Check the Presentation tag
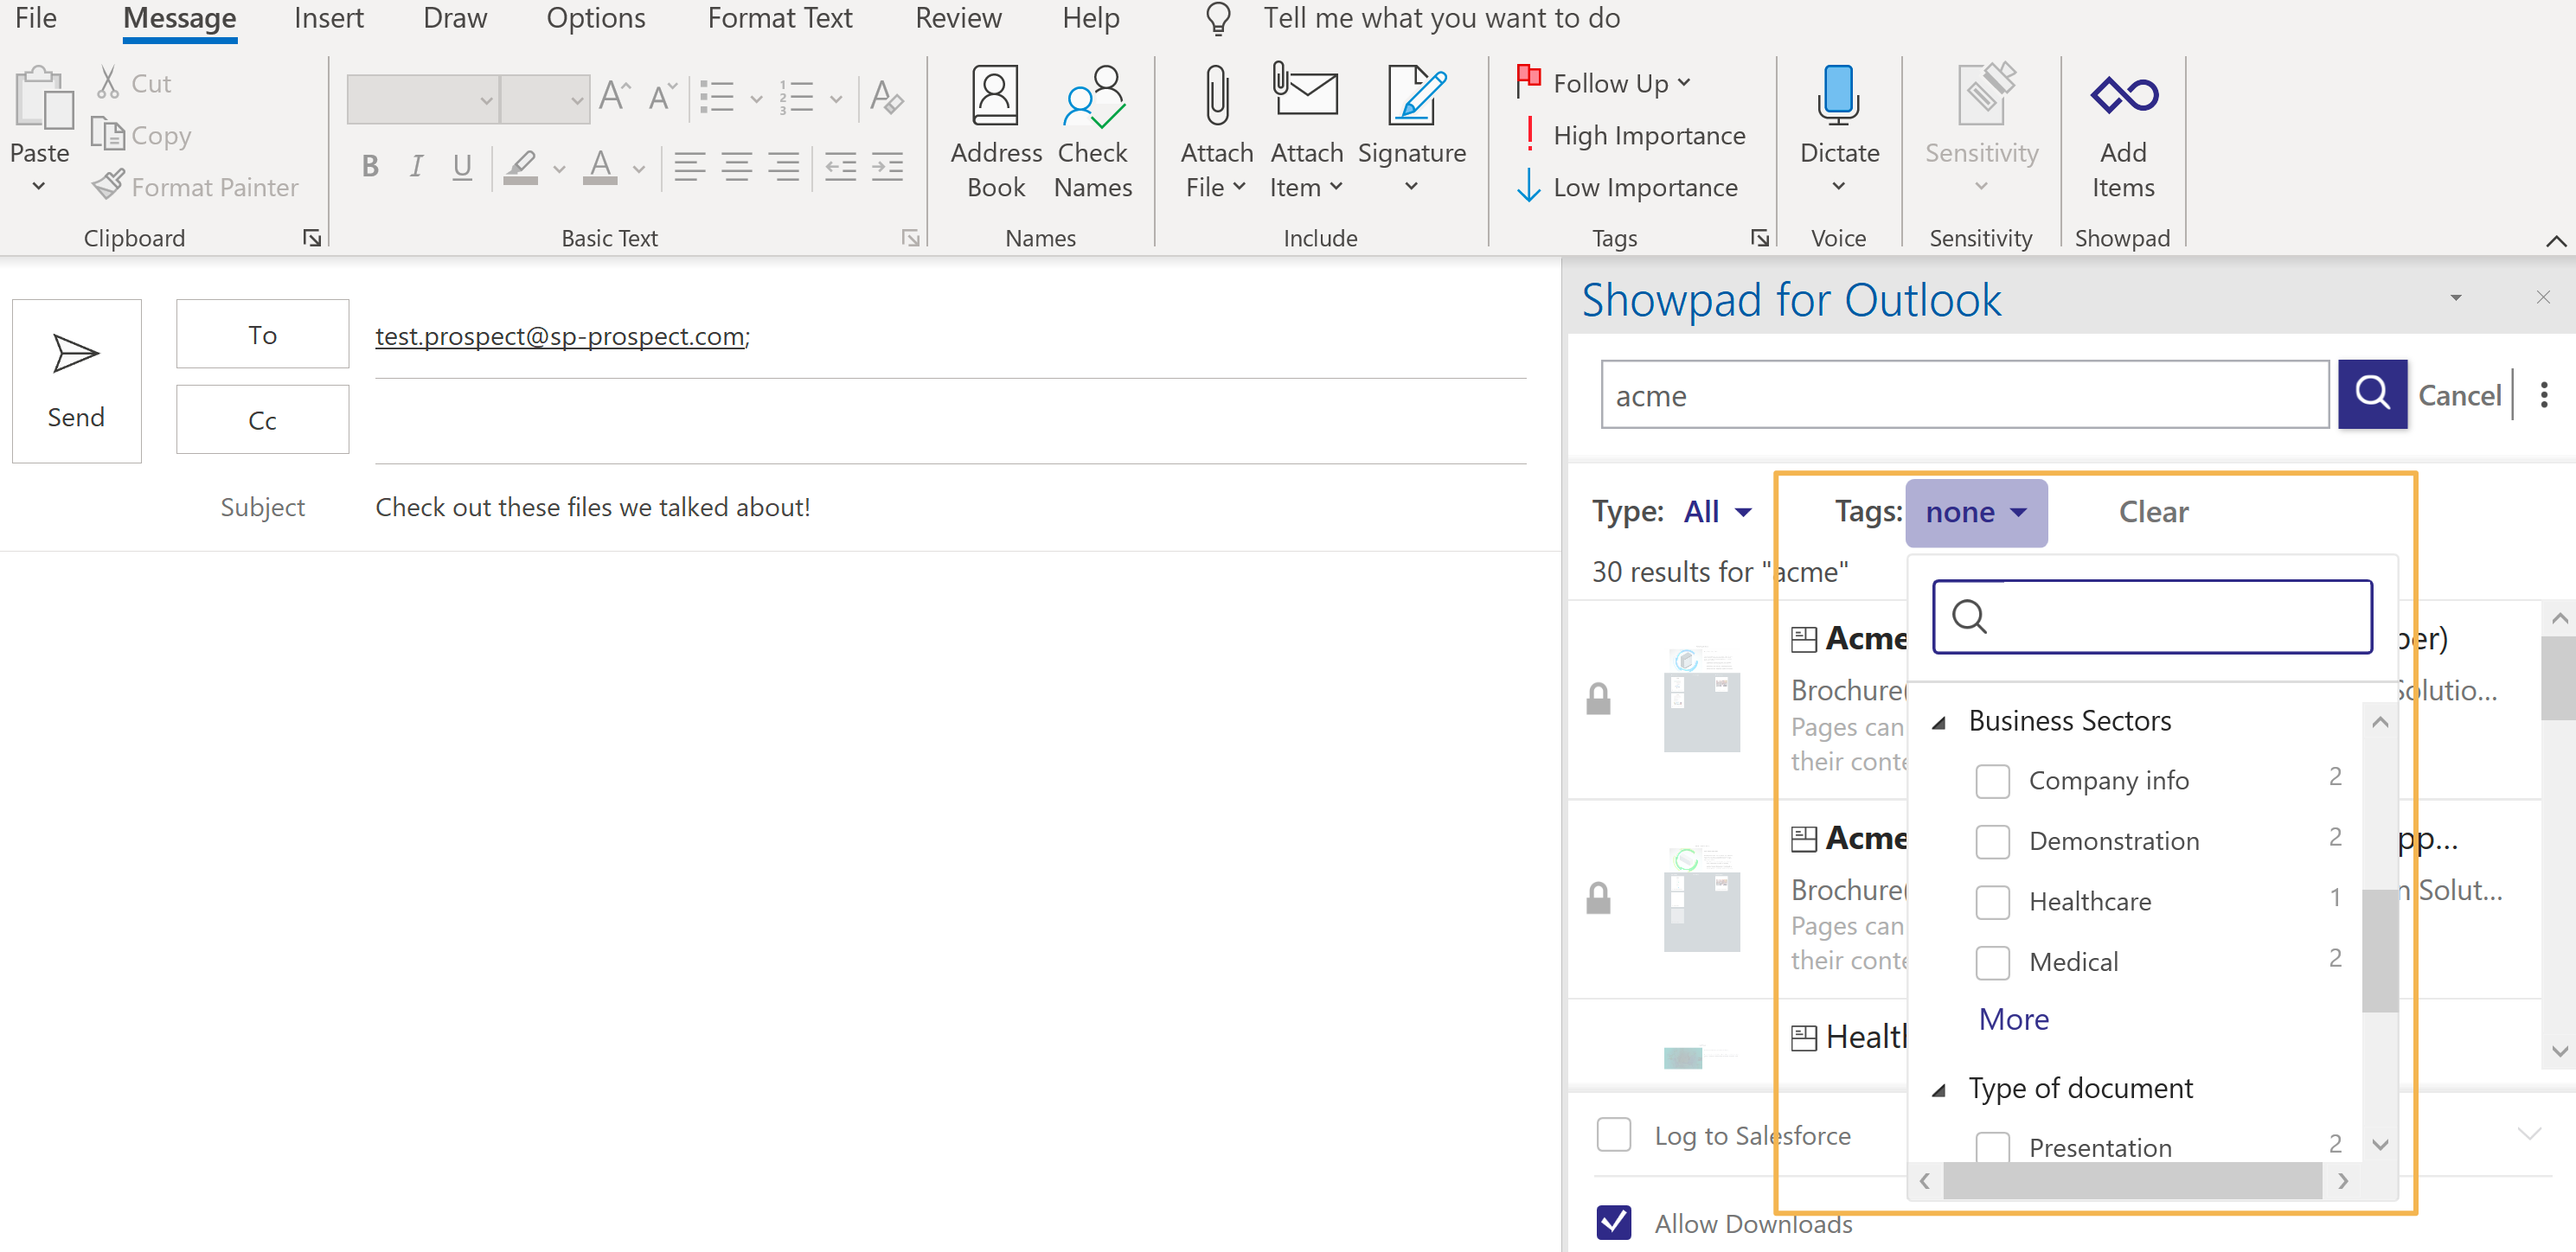 coord(1992,1147)
